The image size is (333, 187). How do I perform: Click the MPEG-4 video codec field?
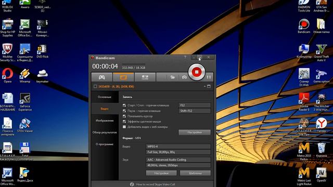click(x=178, y=146)
